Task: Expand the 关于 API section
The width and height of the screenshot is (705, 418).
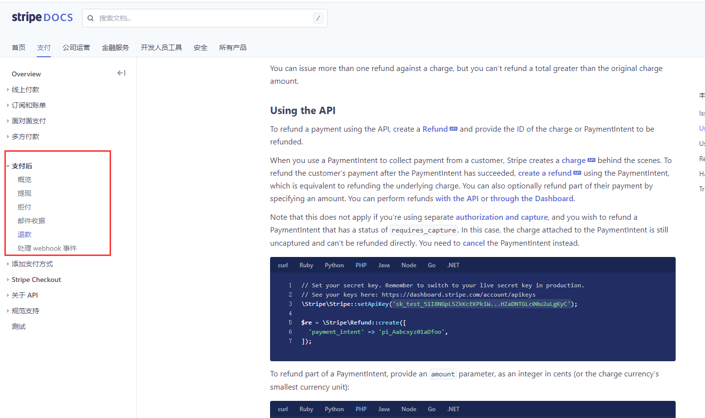Action: pyautogui.click(x=24, y=295)
